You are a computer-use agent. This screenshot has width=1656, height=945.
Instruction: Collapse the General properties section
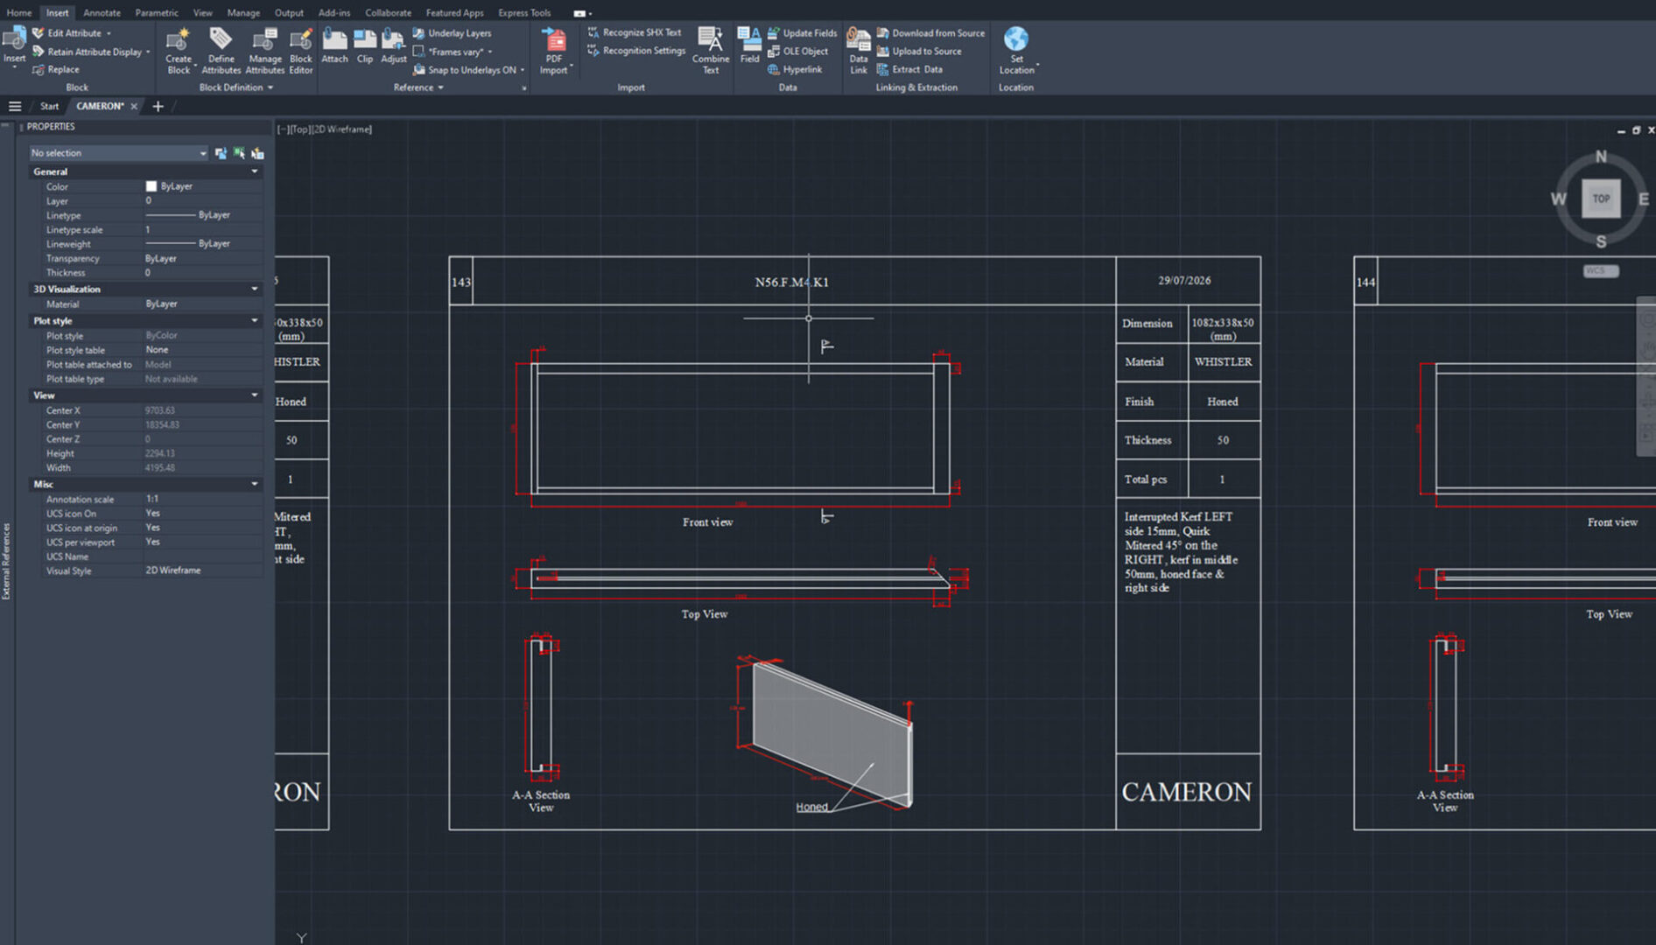click(x=255, y=171)
